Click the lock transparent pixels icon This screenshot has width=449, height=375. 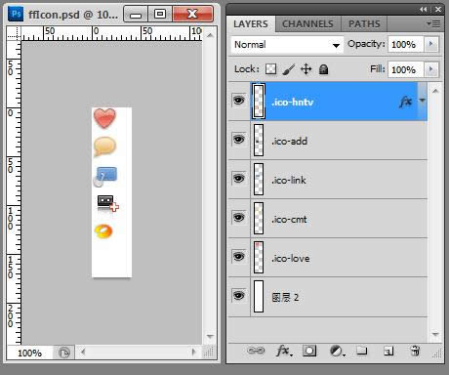pyautogui.click(x=270, y=69)
